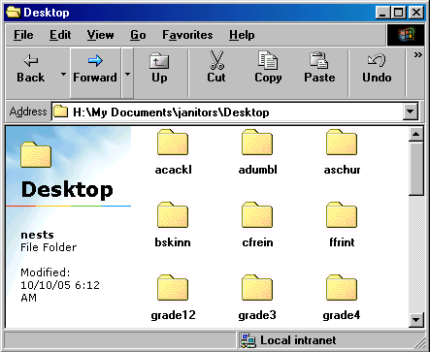430x352 pixels.
Task: Click the 'Local intranet' status text
Action: pos(298,340)
